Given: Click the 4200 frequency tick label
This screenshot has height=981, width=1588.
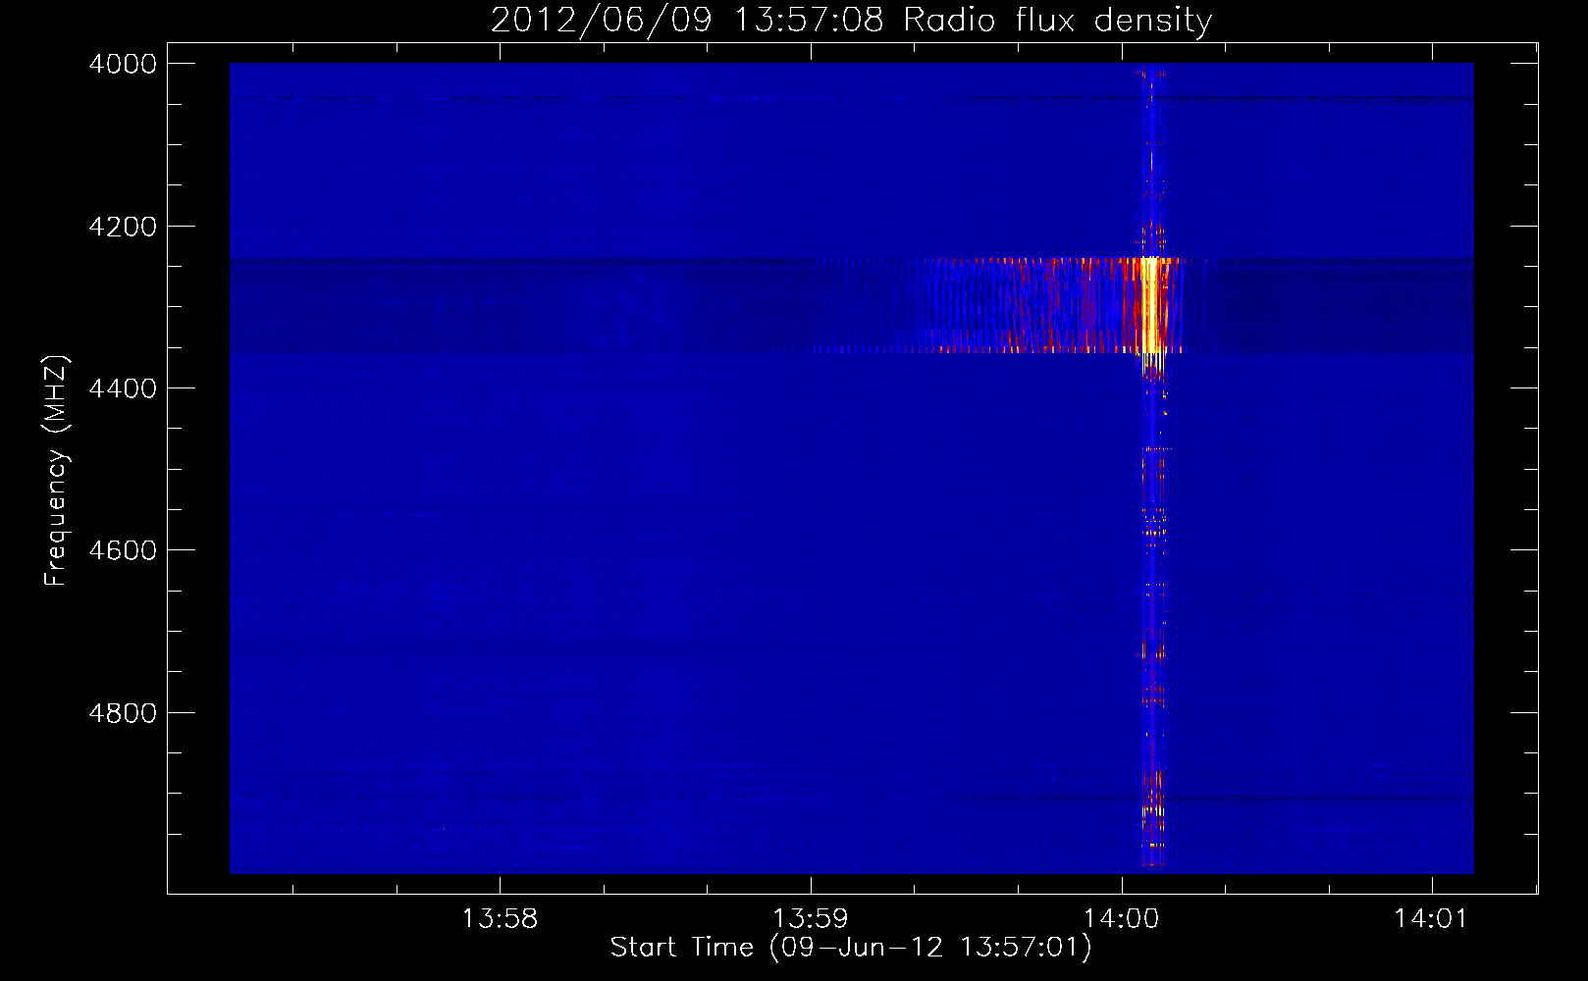Looking at the screenshot, I should [x=123, y=227].
